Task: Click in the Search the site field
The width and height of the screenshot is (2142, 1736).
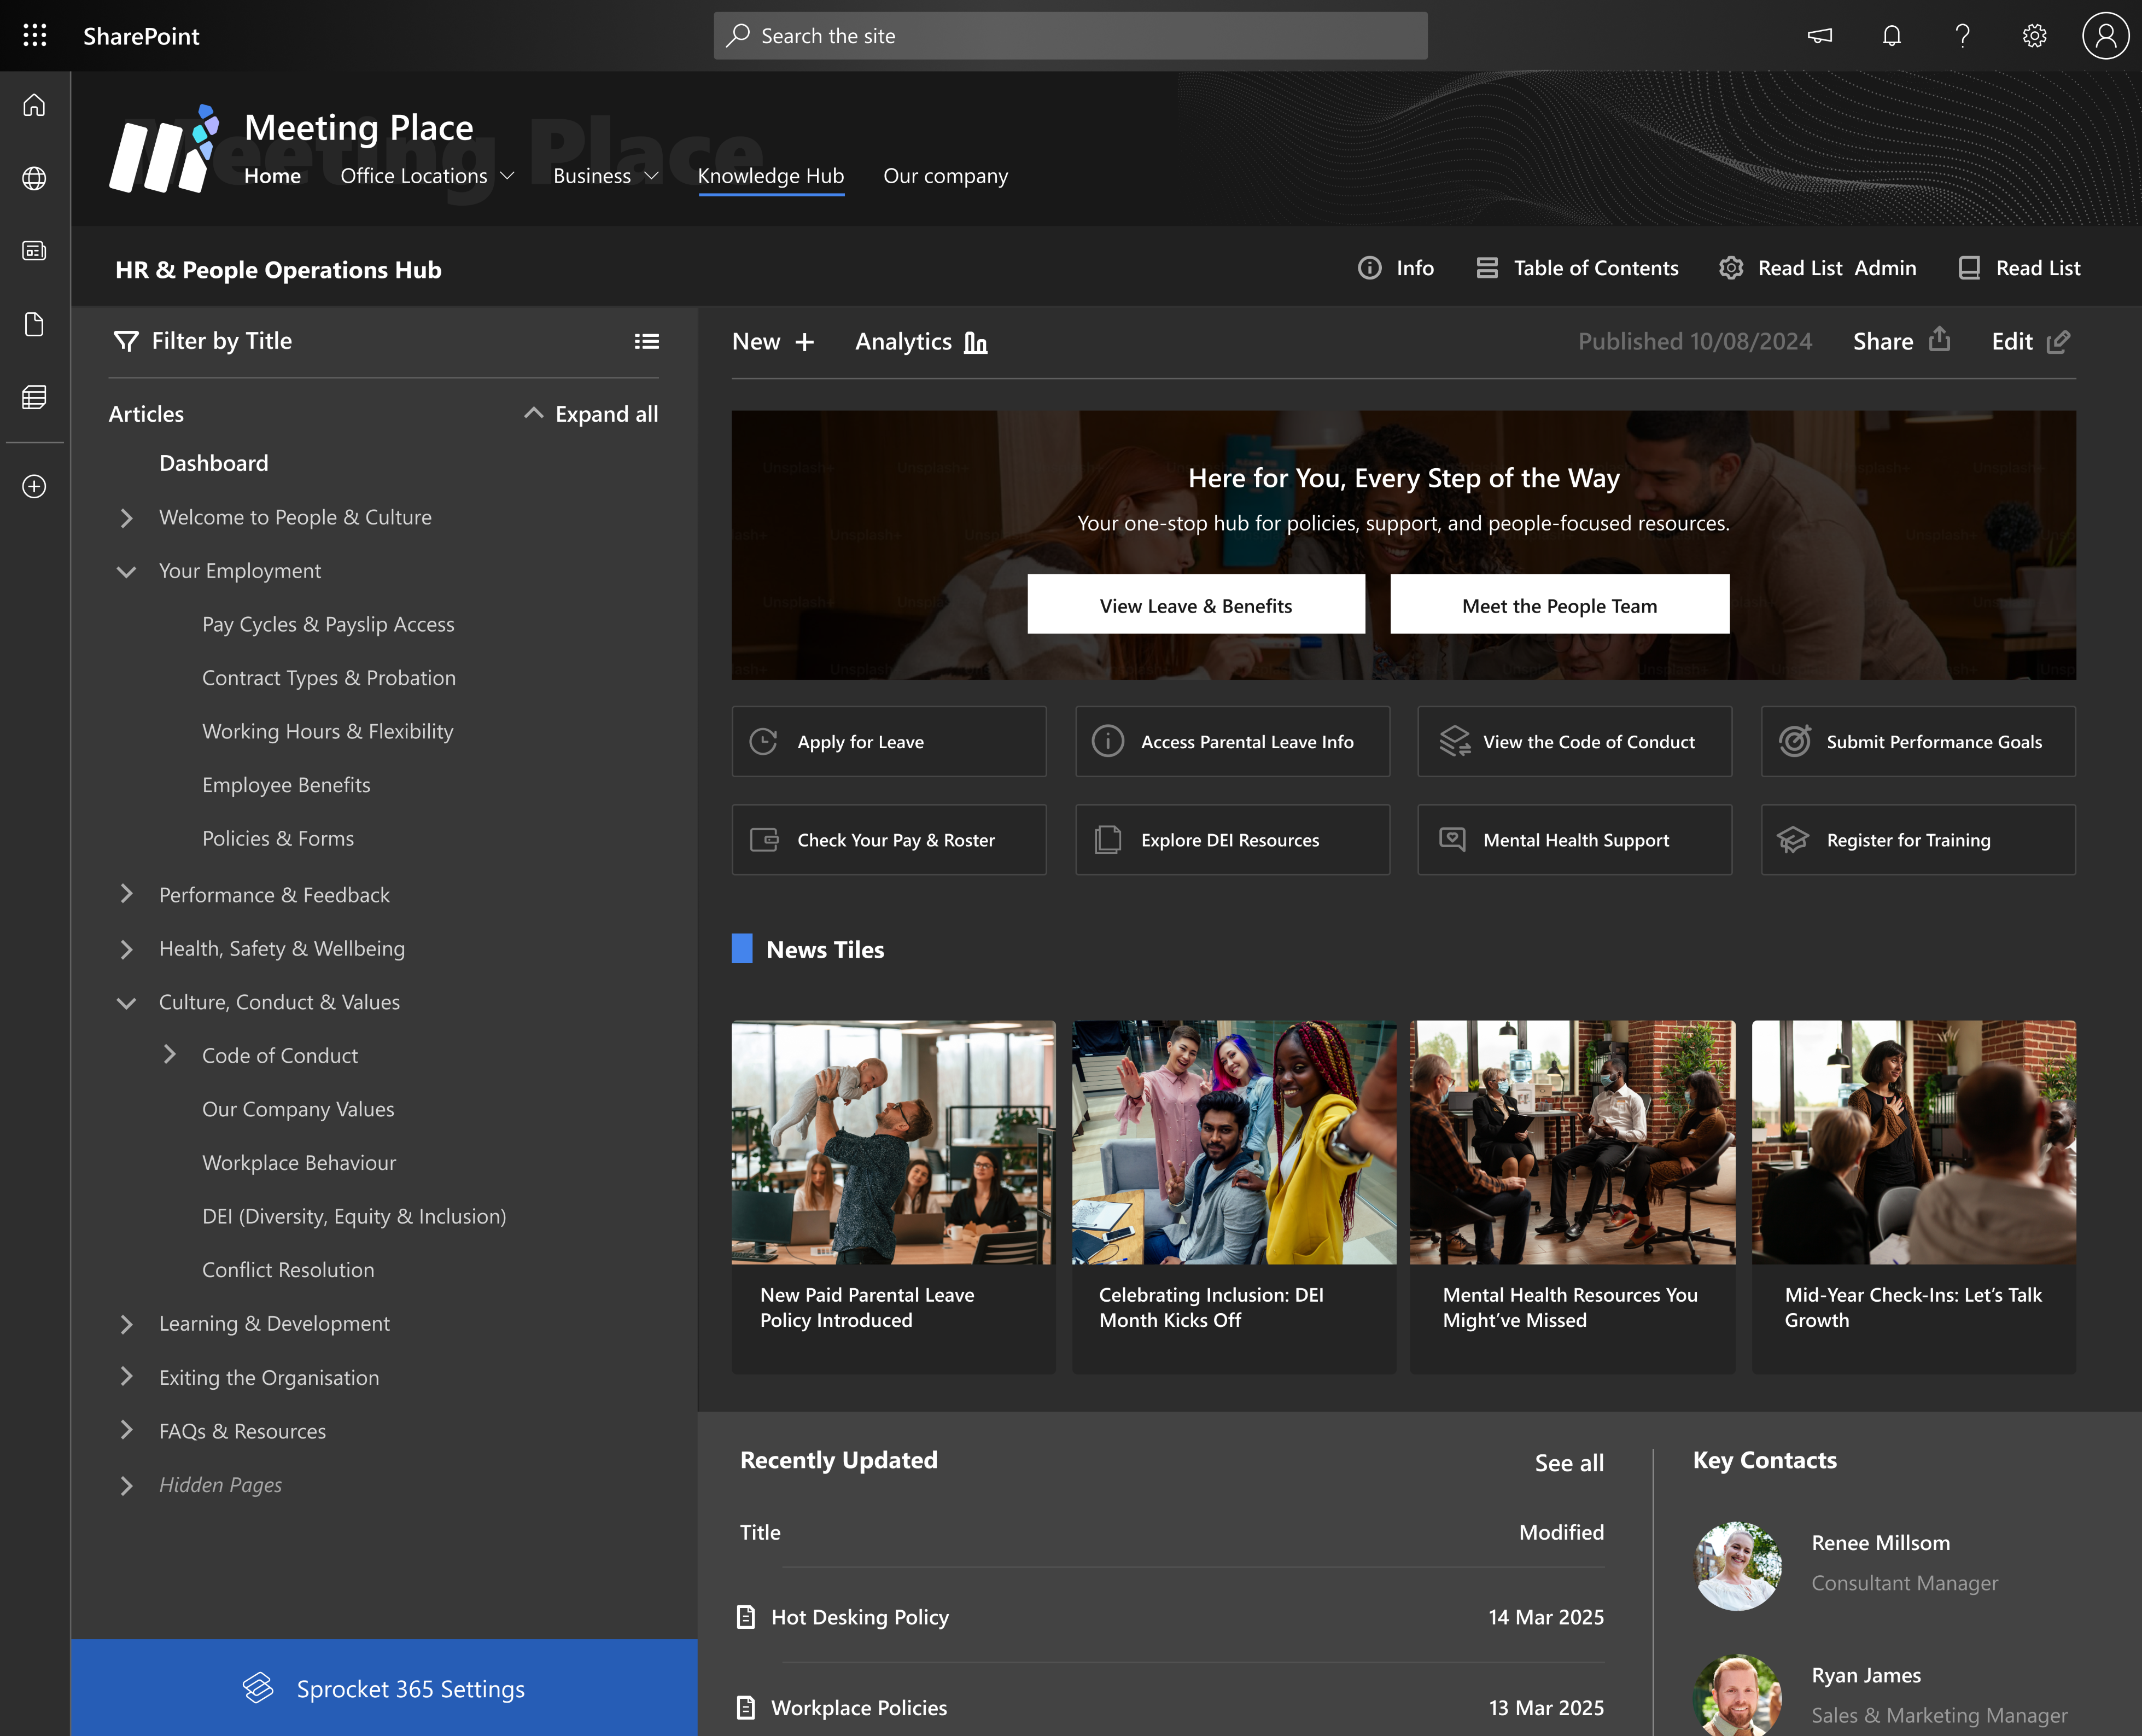Action: click(1070, 36)
